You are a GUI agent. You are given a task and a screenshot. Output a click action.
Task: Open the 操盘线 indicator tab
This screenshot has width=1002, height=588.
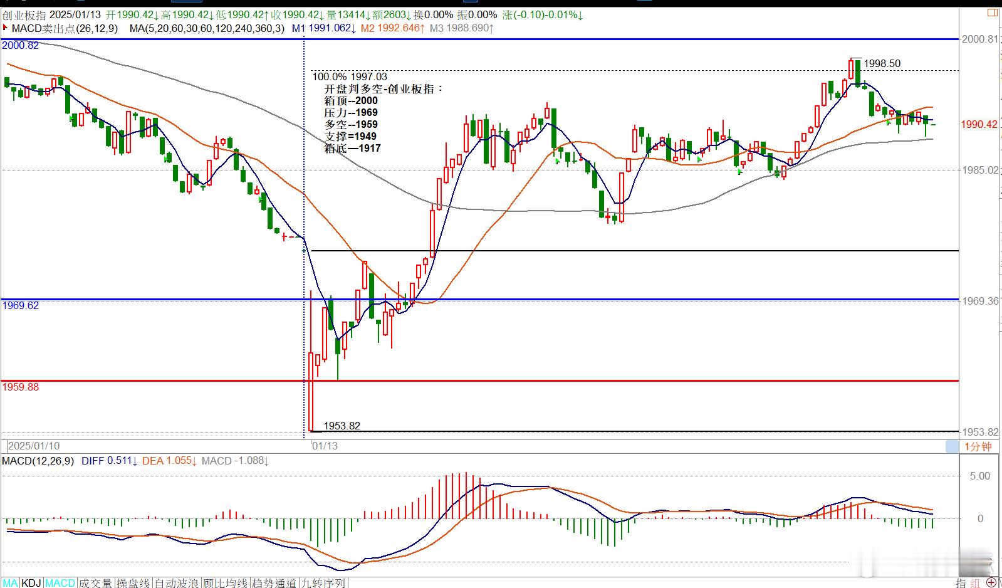point(133,583)
